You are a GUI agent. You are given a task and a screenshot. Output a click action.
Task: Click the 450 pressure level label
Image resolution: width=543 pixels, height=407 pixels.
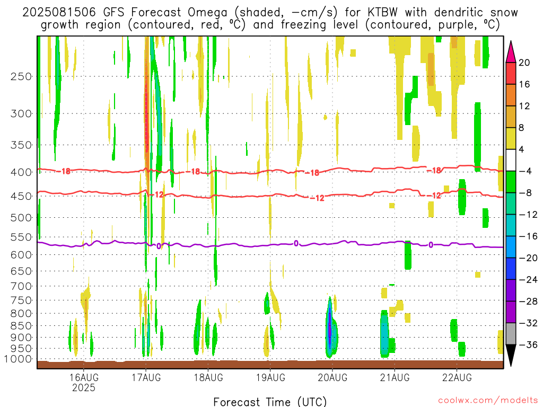[x=21, y=196]
